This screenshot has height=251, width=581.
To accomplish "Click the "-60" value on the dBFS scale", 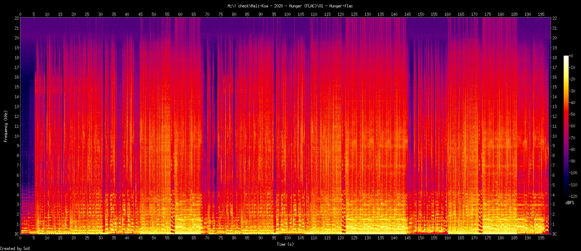I will coord(572,126).
